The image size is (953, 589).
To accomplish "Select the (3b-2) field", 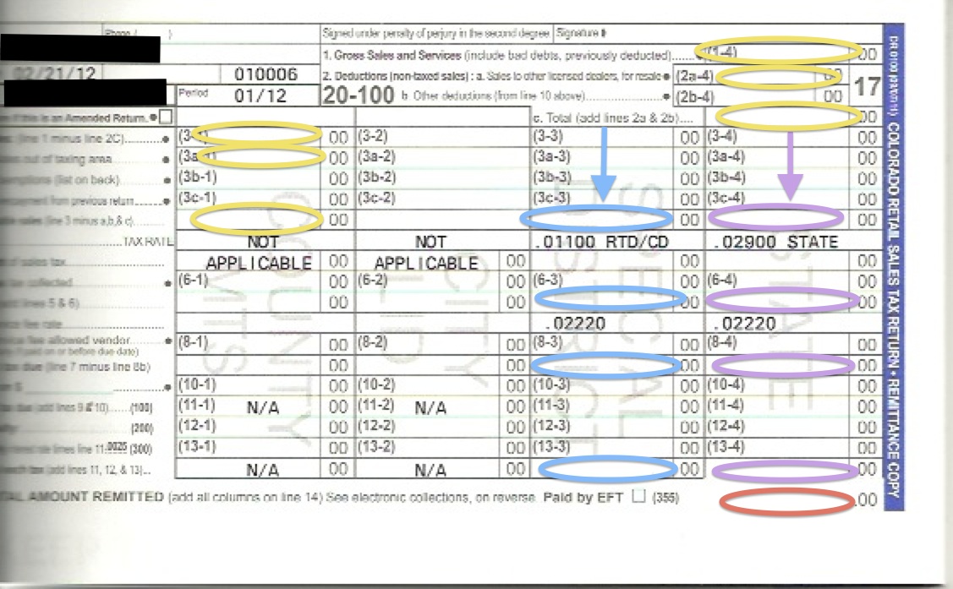I will 442,178.
